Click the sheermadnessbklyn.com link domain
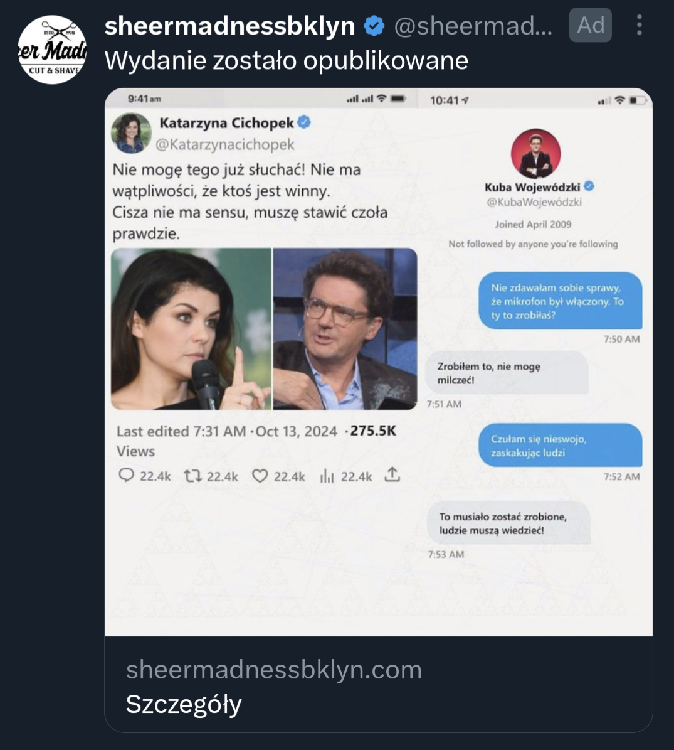 [274, 669]
